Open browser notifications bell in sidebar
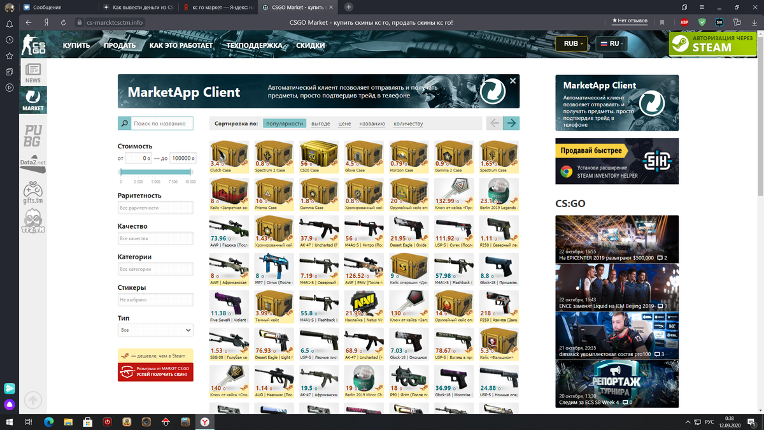764x430 pixels. point(10,24)
